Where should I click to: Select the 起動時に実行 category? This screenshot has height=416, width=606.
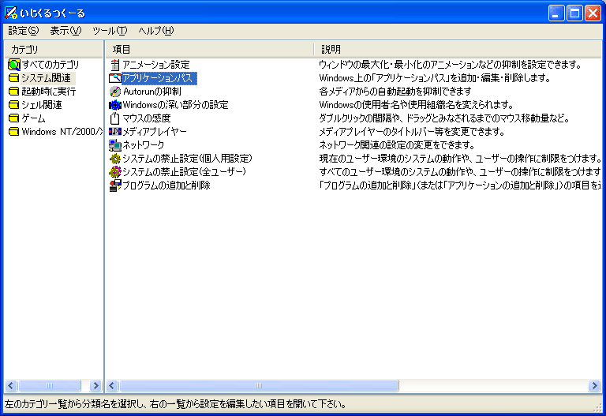(49, 92)
